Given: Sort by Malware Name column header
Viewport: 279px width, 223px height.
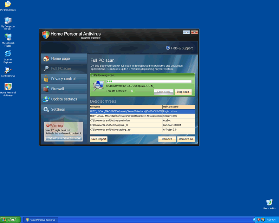Looking at the screenshot, I should 179,107.
